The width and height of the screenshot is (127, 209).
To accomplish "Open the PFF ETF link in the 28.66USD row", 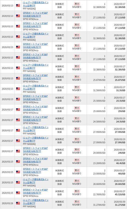I will [36, 181].
